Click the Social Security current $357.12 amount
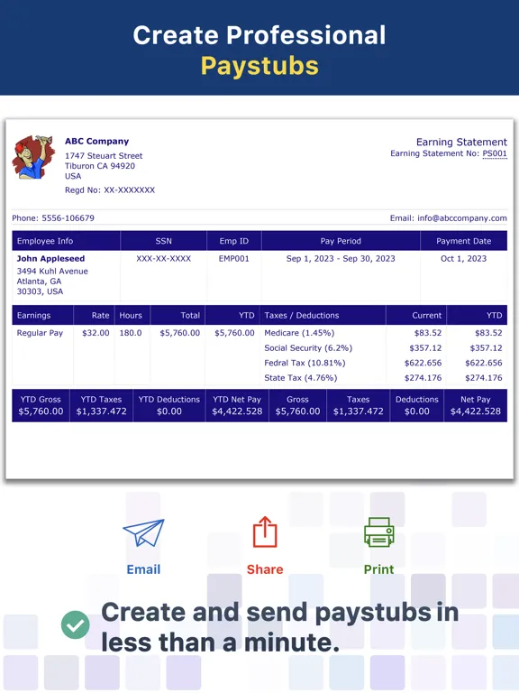The width and height of the screenshot is (519, 693). pos(425,347)
